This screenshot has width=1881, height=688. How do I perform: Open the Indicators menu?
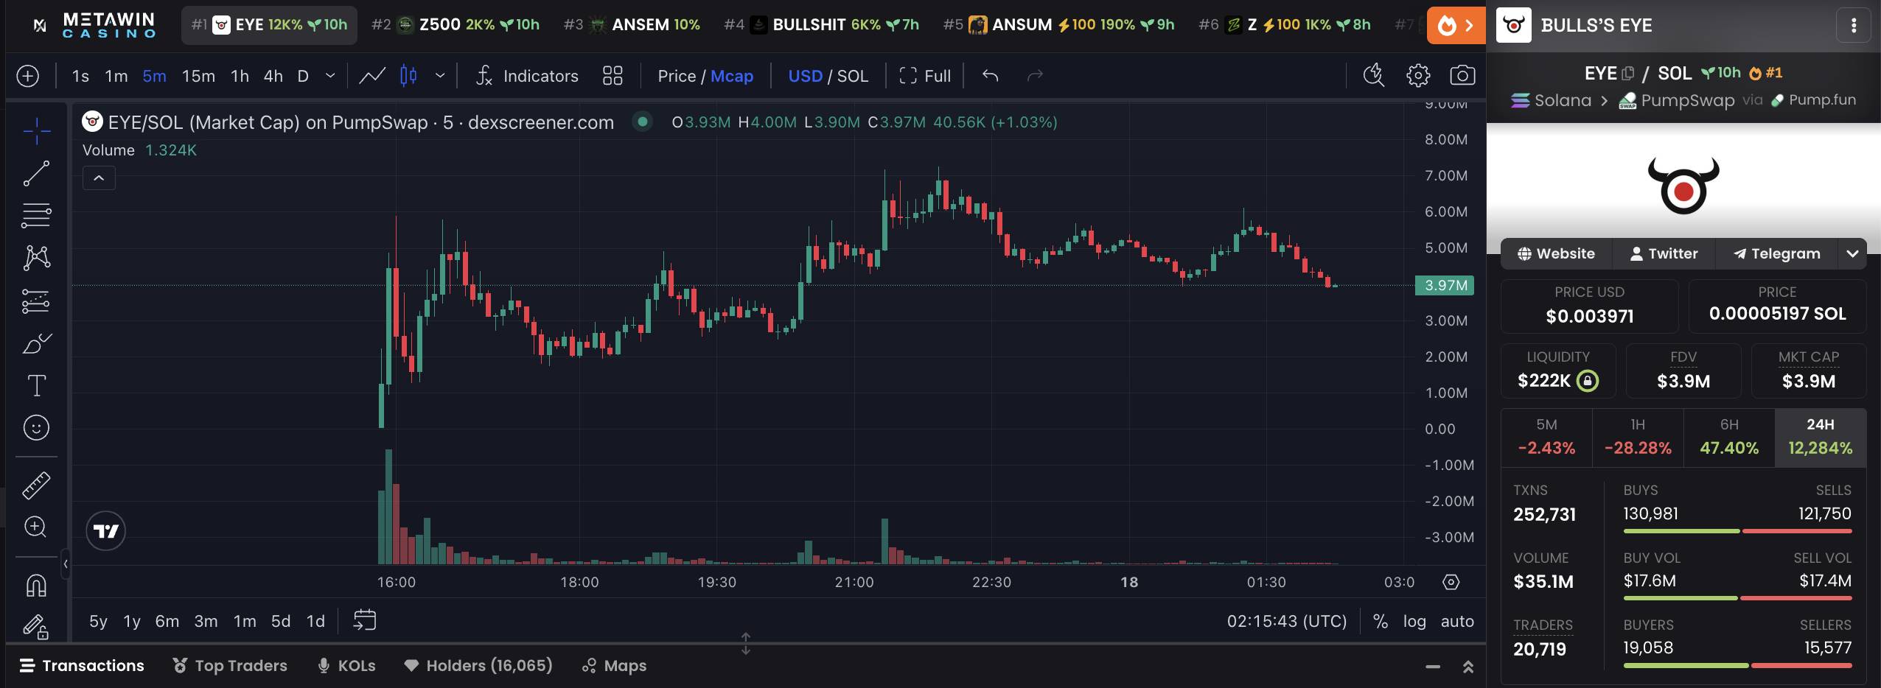[526, 75]
